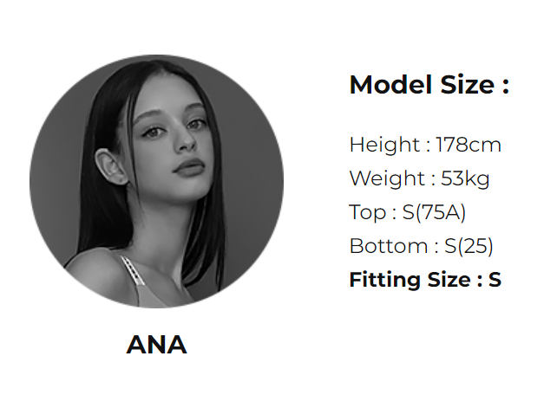Click the S(25) bottom size value
The height and width of the screenshot is (395, 557).
coord(469,246)
